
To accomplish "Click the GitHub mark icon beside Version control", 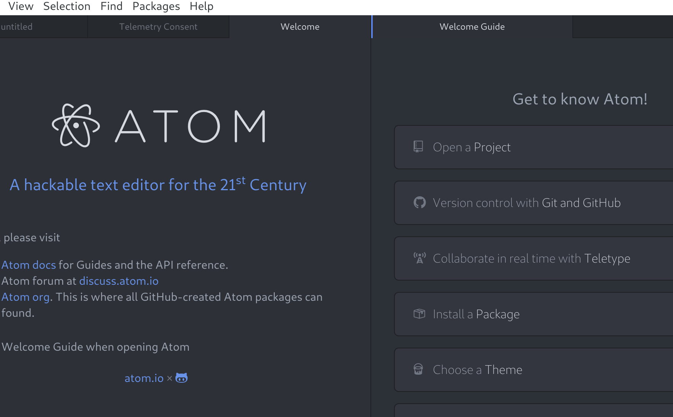I will 419,202.
